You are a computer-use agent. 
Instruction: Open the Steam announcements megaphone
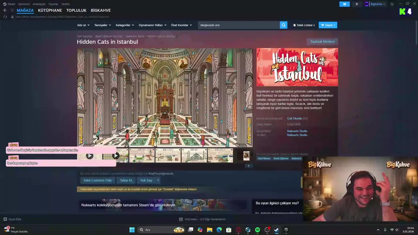point(345,4)
